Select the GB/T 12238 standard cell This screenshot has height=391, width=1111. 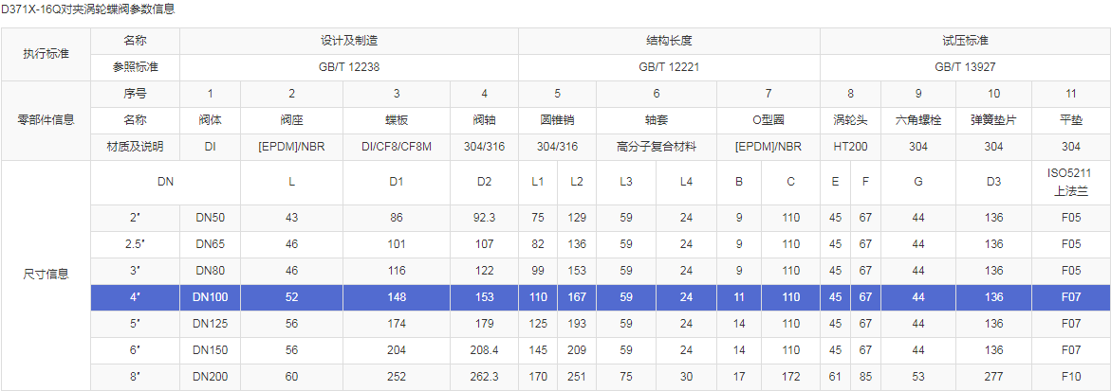348,67
